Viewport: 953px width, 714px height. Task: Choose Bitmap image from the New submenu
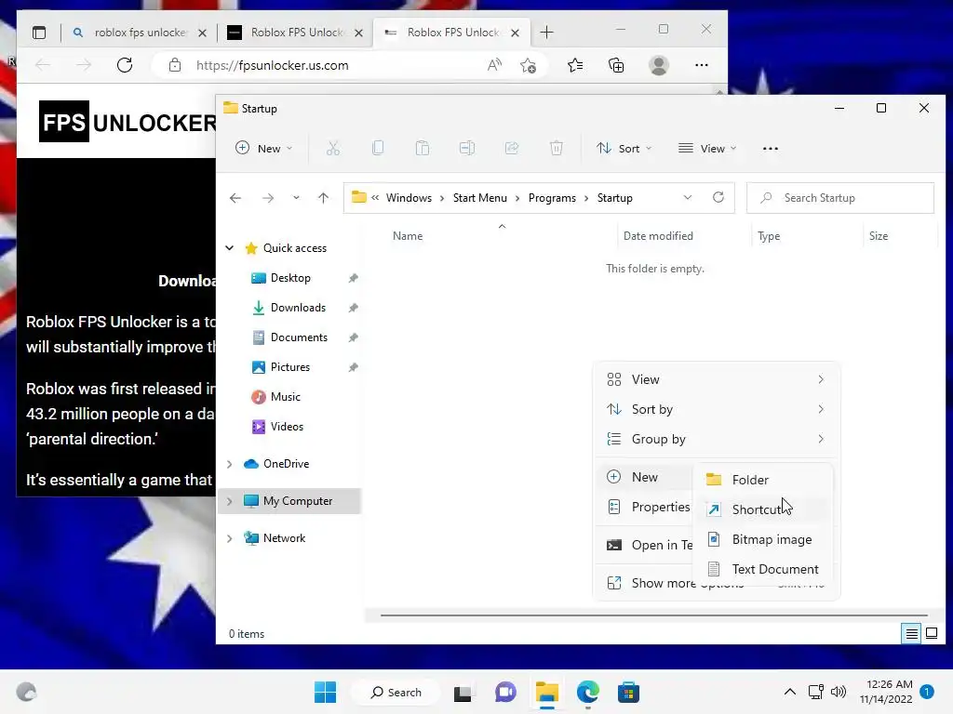(x=763, y=539)
